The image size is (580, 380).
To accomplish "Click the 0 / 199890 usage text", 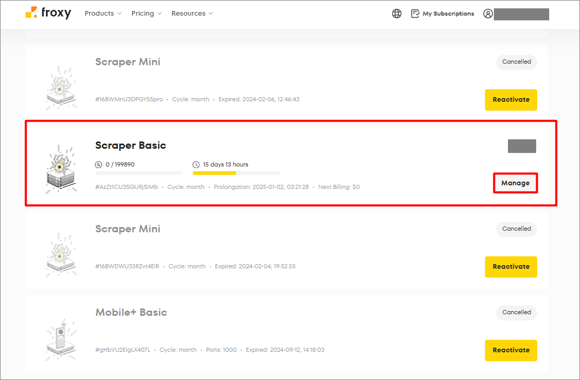I will click(x=120, y=164).
